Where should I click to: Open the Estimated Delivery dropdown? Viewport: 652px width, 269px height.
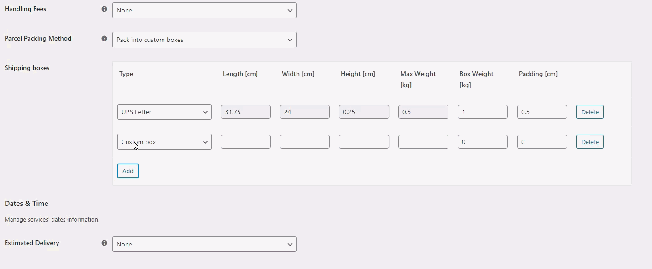tap(204, 244)
